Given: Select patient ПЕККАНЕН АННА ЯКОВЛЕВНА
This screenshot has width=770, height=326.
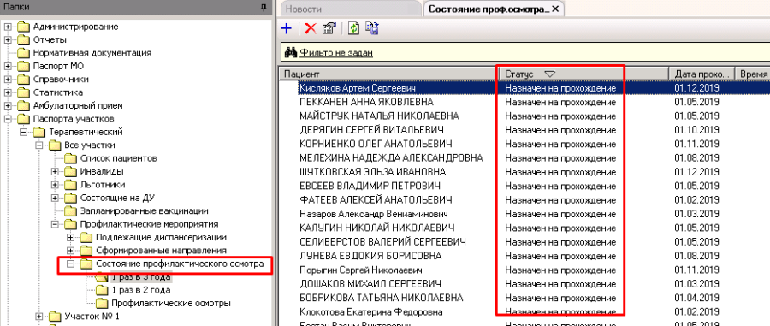Looking at the screenshot, I should click(x=366, y=102).
